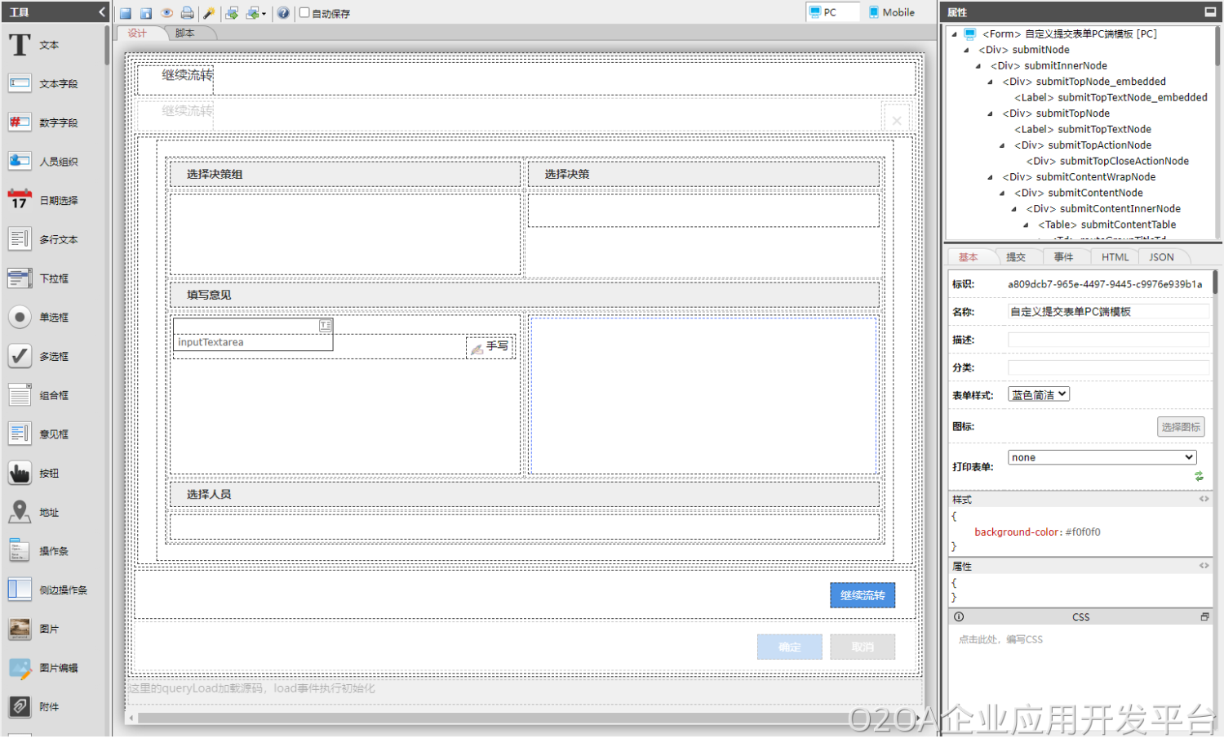Click the preview eye icon in toolbar
Image resolution: width=1224 pixels, height=743 pixels.
pyautogui.click(x=166, y=13)
